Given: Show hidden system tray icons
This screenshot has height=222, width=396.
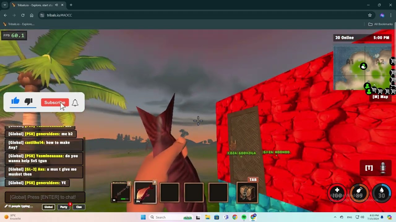Looking at the screenshot, I should pyautogui.click(x=335, y=217).
